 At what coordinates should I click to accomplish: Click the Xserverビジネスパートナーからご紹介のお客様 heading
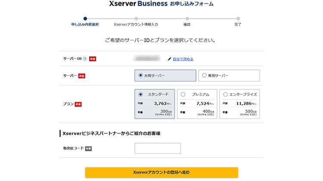[x=112, y=133]
